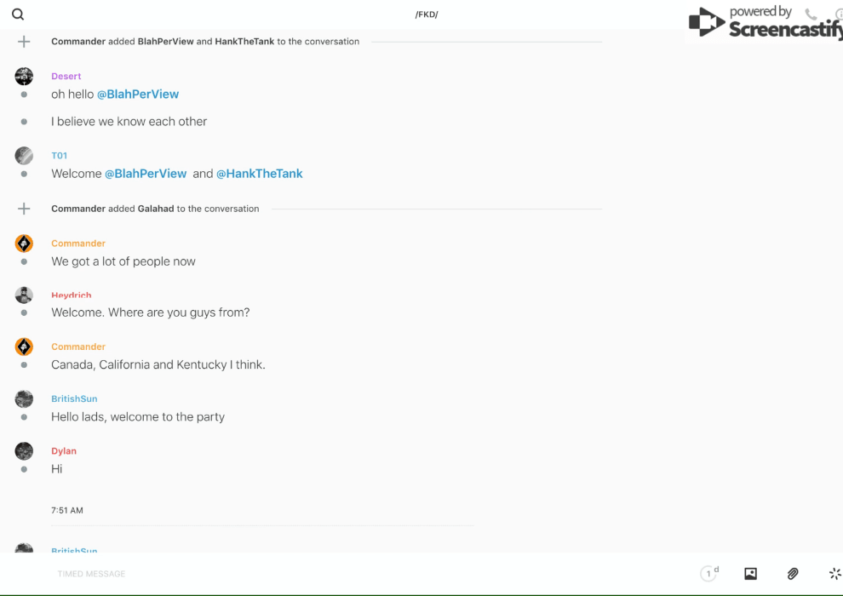Open the @HankTheTank mention link

point(259,174)
